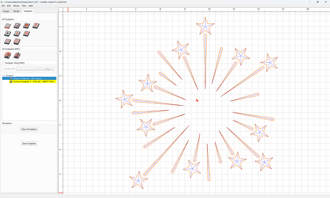Image resolution: width=330 pixels, height=198 pixels.
Task: Collapse the Group 1 tree node
Action: (x=4, y=76)
